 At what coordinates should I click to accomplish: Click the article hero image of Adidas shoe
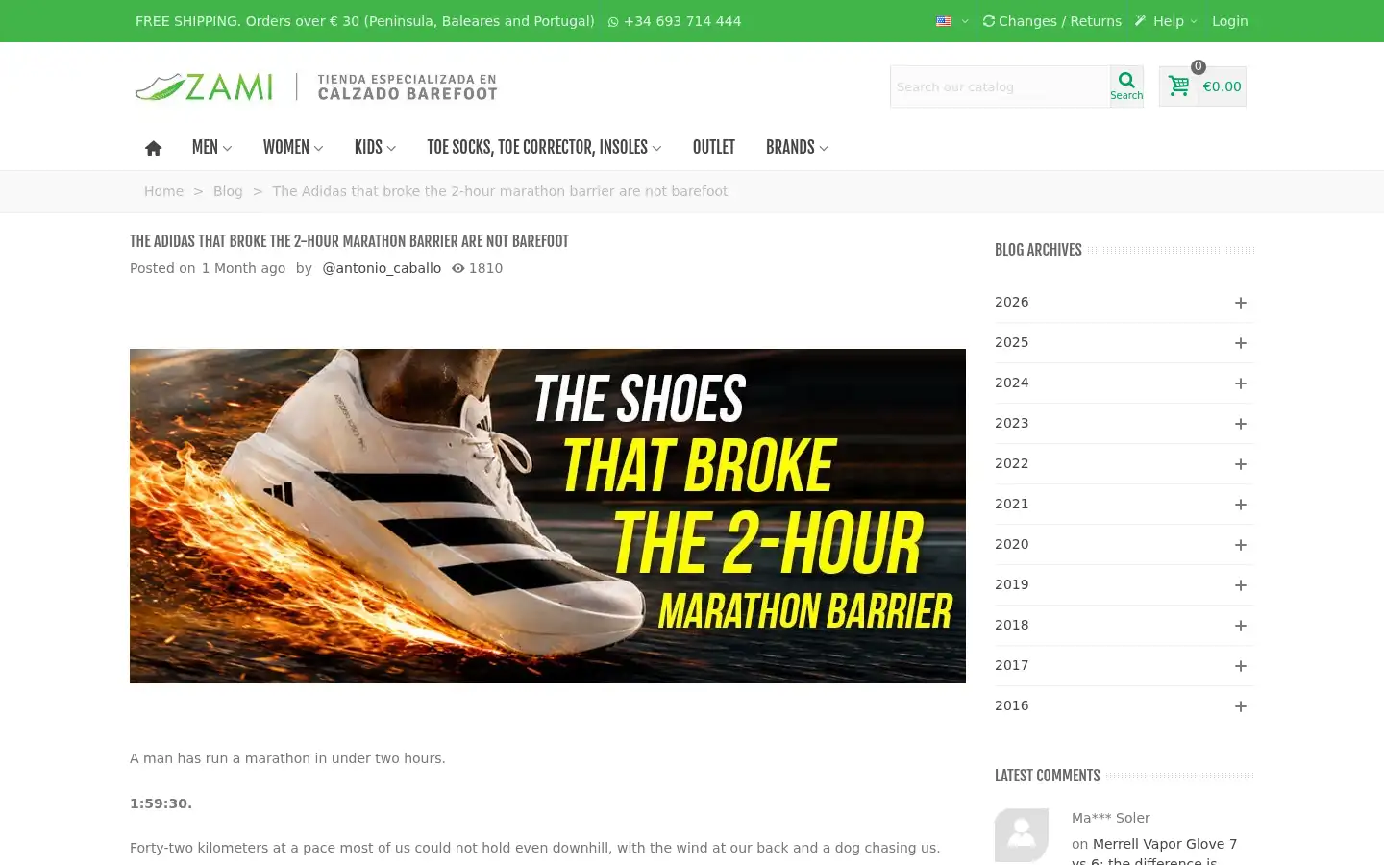click(548, 516)
